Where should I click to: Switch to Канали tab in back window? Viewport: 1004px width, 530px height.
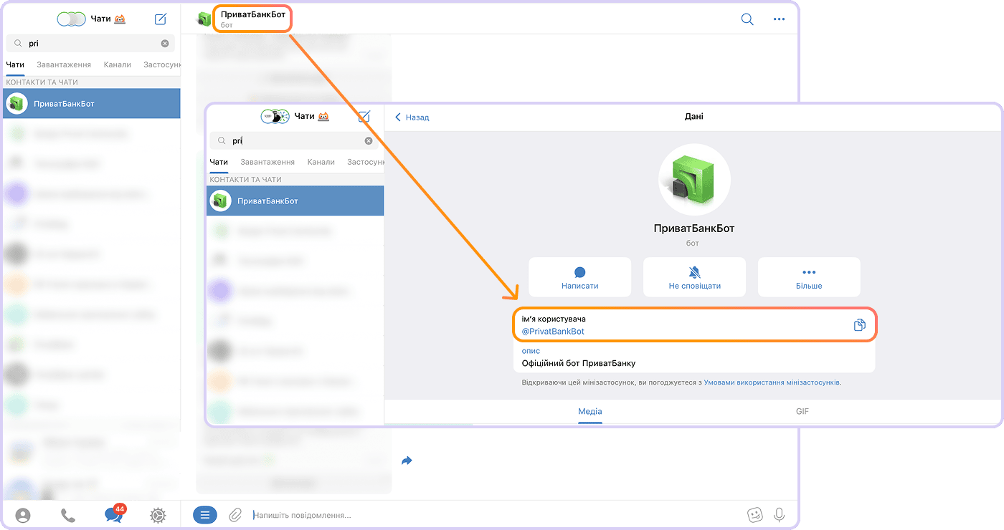click(x=117, y=64)
